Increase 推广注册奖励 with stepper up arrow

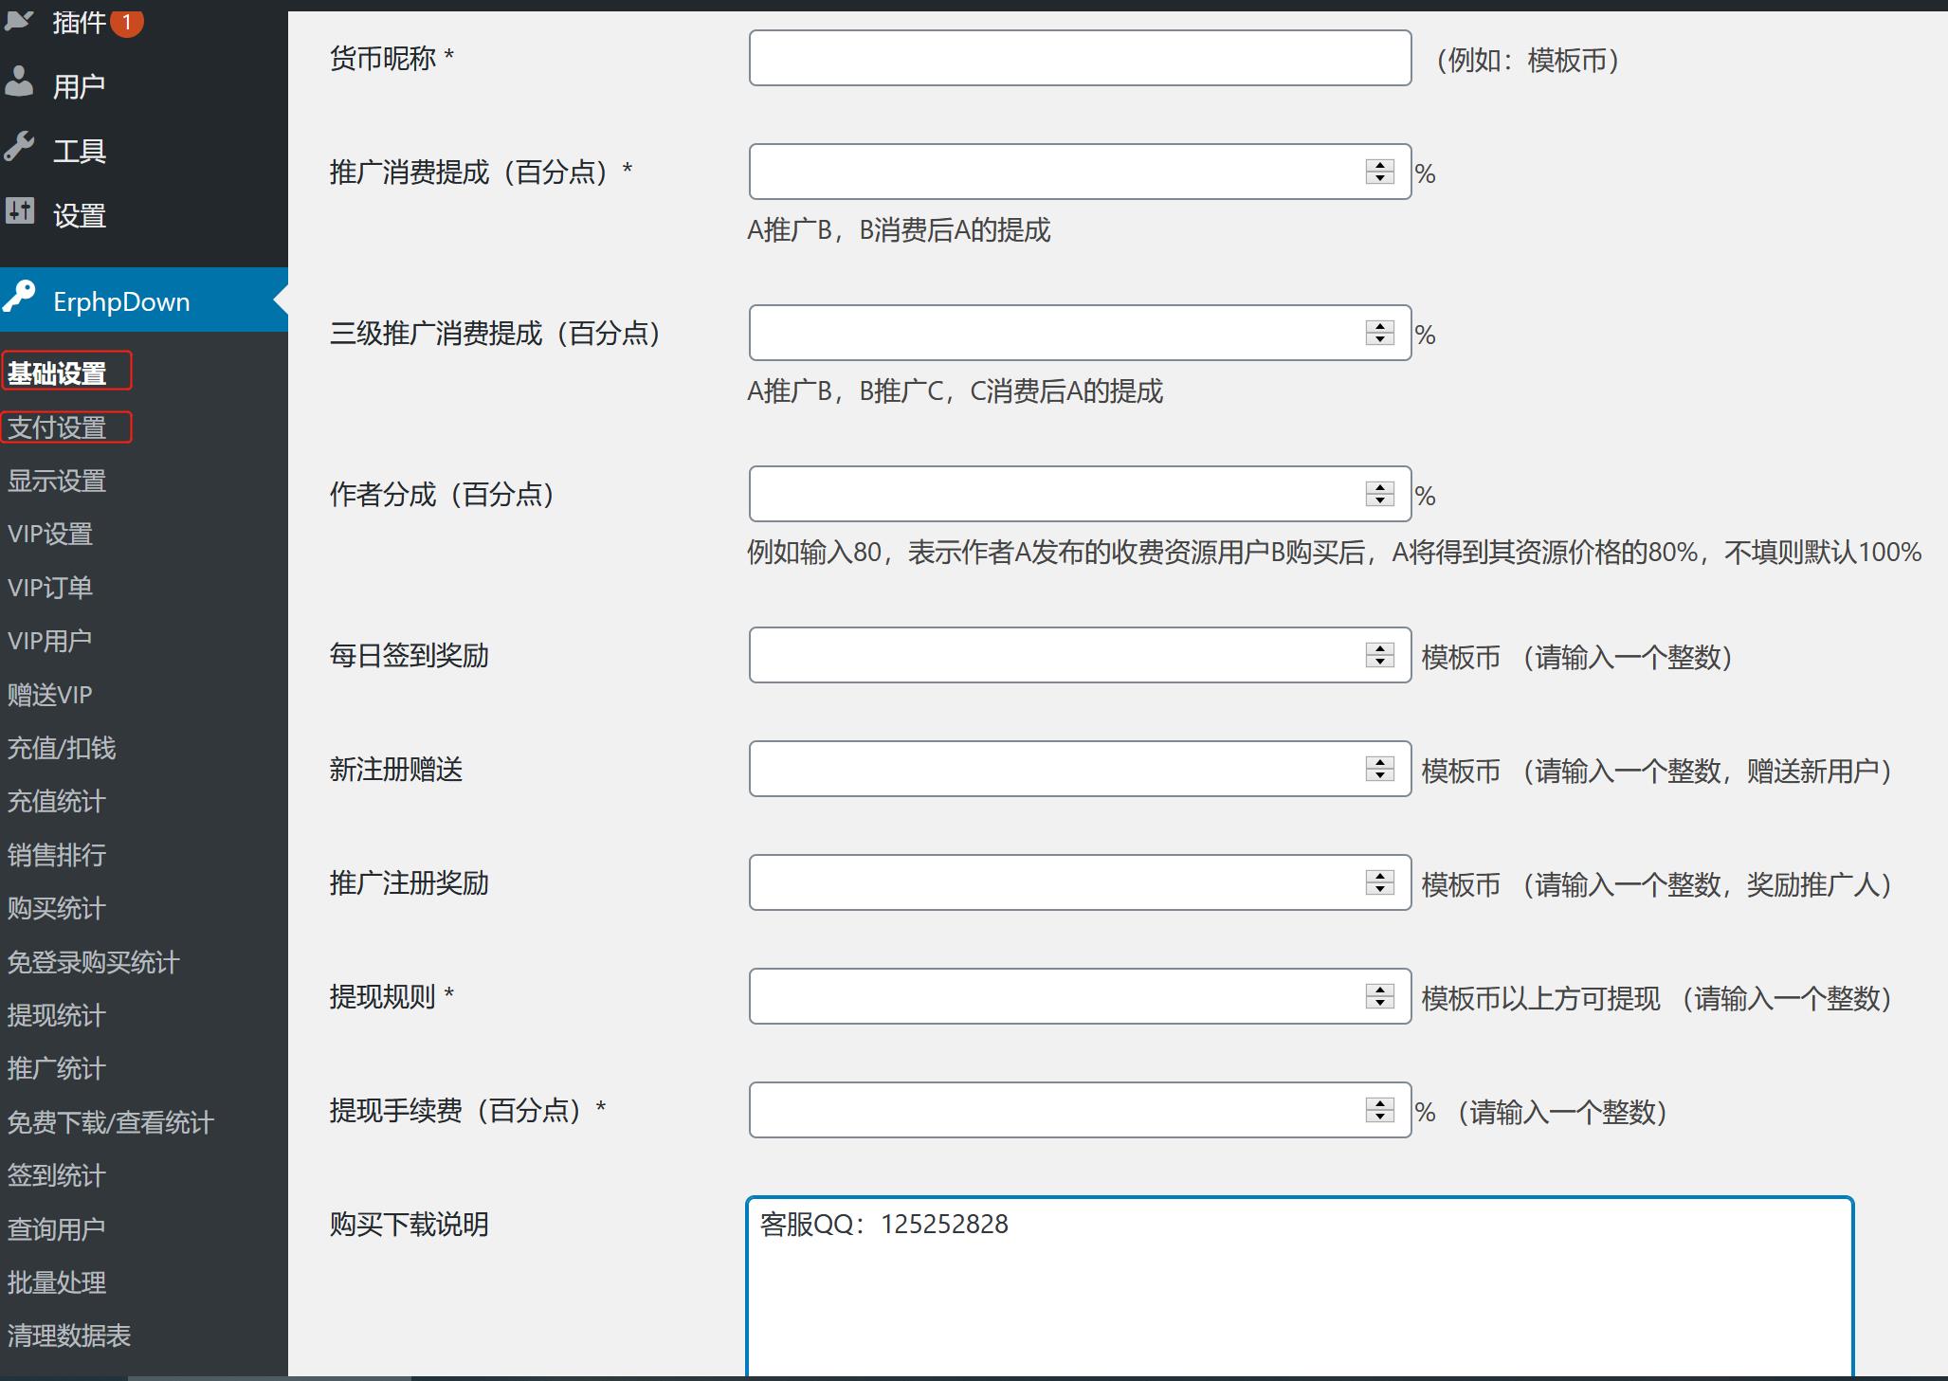point(1380,876)
